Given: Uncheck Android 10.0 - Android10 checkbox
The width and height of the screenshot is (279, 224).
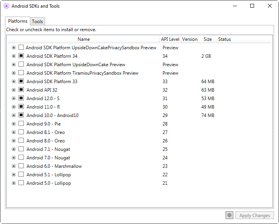Looking at the screenshot, I should 21,115.
